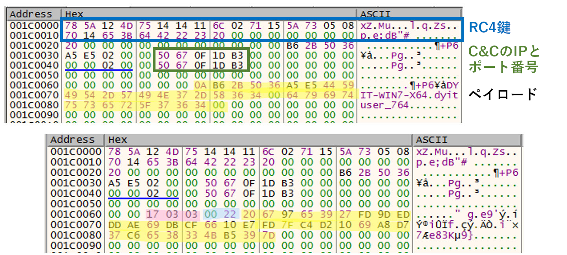Click the Hex column header in the top dump
The width and height of the screenshot is (567, 255).
click(x=74, y=14)
